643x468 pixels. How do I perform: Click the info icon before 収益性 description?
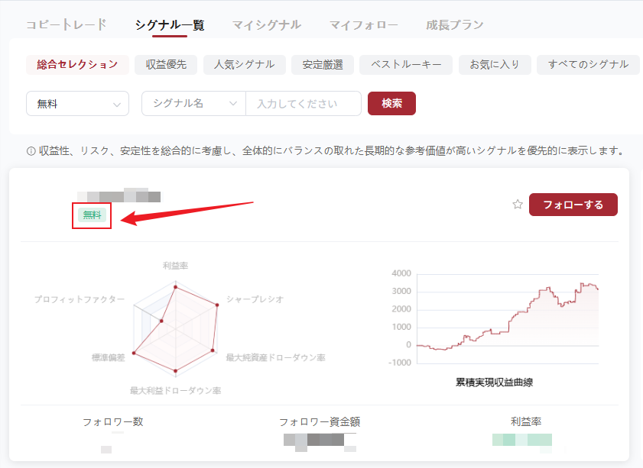coord(31,151)
